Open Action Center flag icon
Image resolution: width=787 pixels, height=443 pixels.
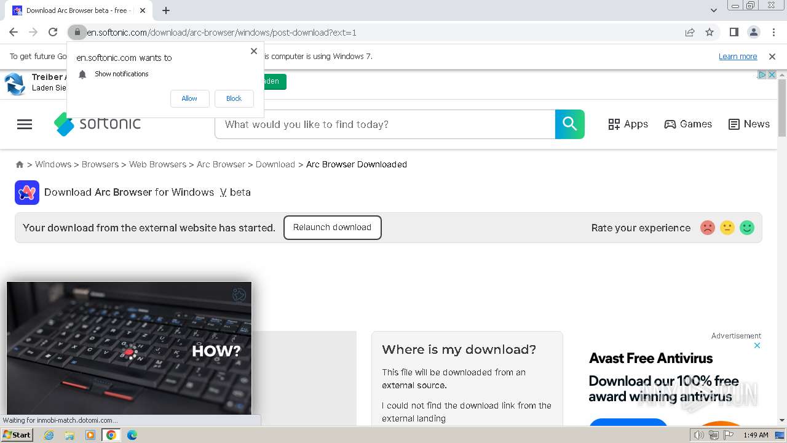[729, 435]
